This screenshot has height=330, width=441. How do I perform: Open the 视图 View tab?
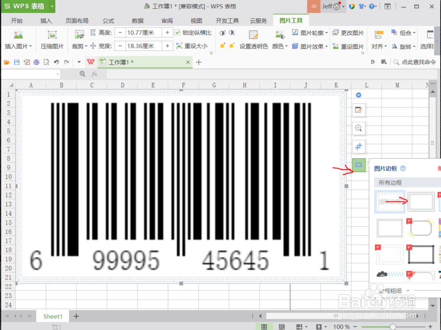(x=196, y=21)
